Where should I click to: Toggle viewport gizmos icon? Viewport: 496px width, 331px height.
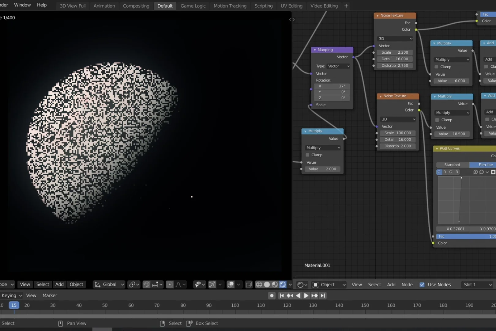(x=212, y=284)
